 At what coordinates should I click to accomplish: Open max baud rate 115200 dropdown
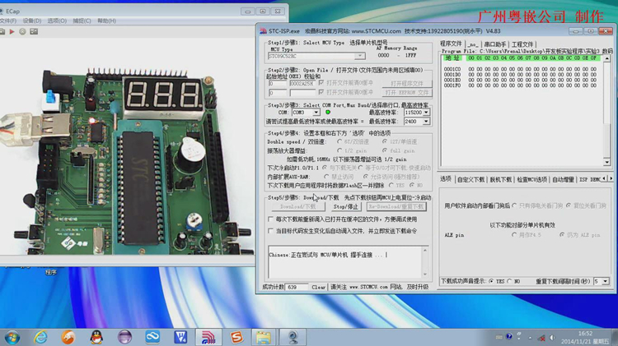pos(426,113)
